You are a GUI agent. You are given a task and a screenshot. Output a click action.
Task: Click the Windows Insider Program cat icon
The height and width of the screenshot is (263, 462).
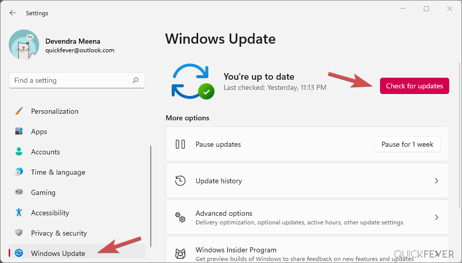coord(180,254)
